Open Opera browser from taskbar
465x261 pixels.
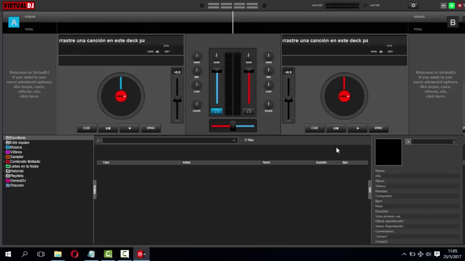74,254
